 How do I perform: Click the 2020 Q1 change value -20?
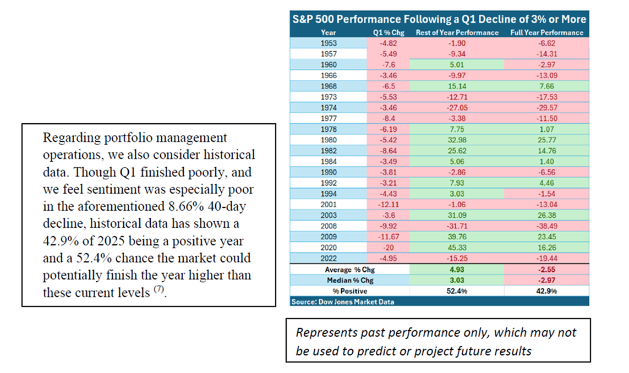click(x=389, y=248)
